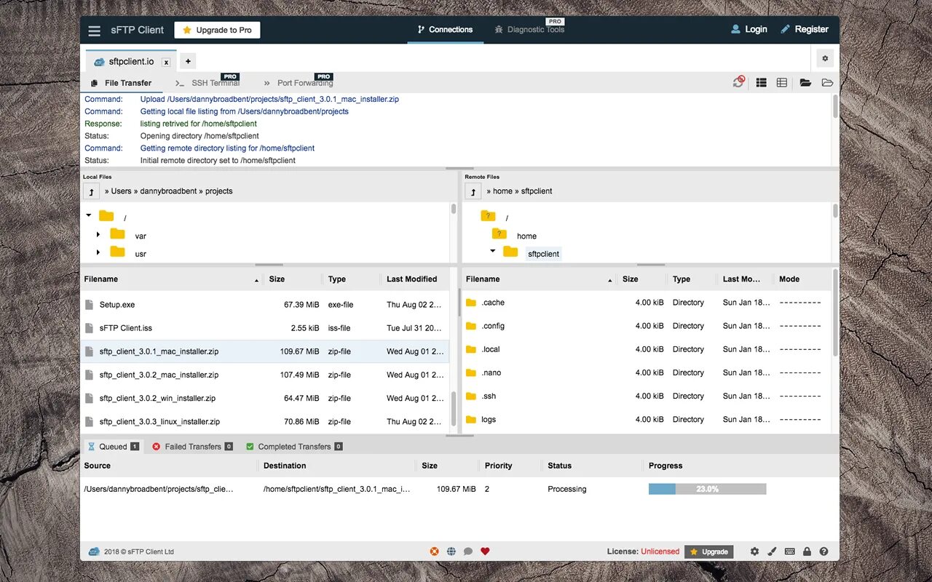Open the Diagnostic Tools tab
Viewport: 932px width, 582px height.
[529, 30]
